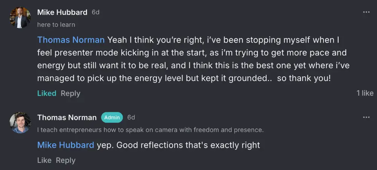Reply to Thomas Norman's comment
The height and width of the screenshot is (170, 377).
66,160
